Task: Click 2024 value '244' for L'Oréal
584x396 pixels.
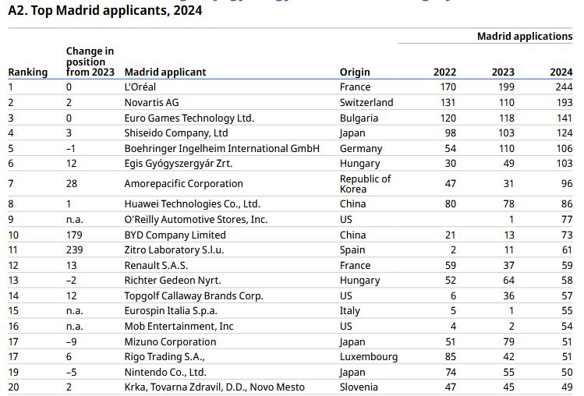Action: point(564,87)
